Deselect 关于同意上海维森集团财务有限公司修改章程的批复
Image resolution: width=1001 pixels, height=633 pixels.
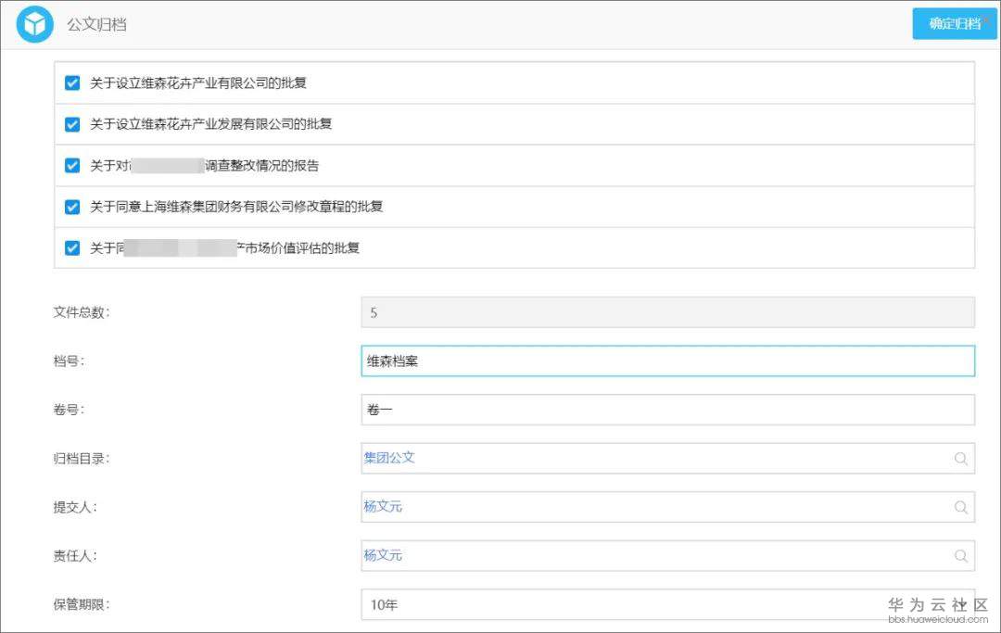(71, 207)
